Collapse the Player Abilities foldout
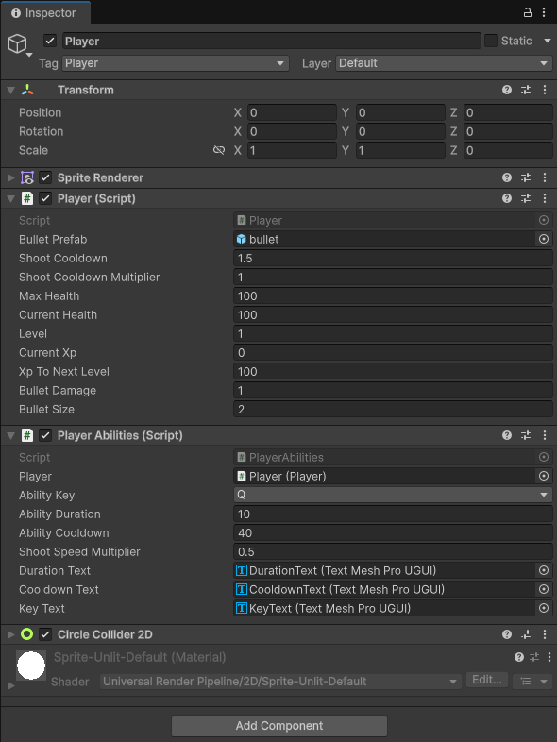The width and height of the screenshot is (557, 742). (11, 436)
